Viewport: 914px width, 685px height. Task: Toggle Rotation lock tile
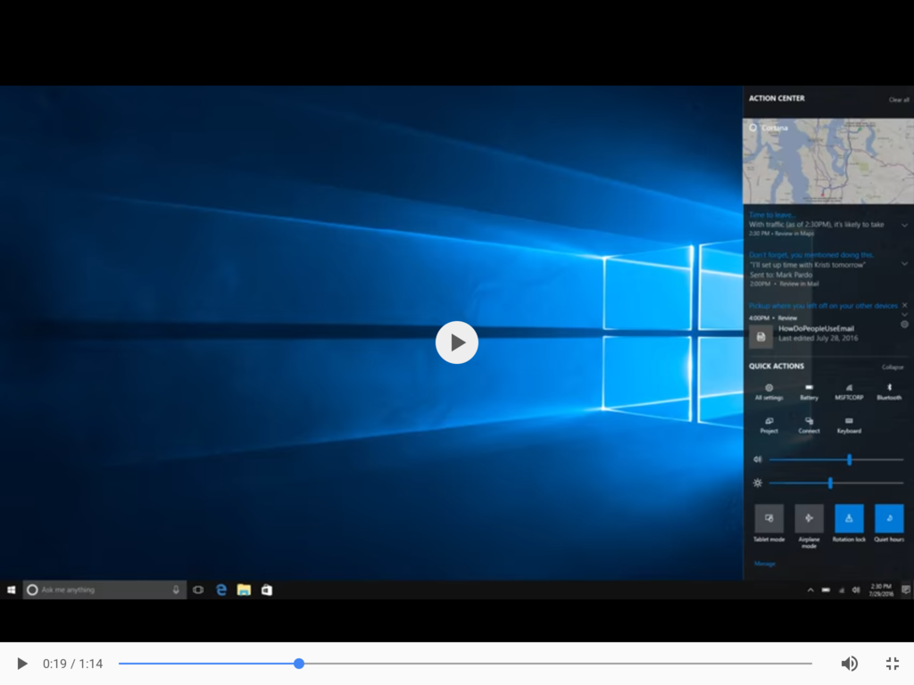pyautogui.click(x=849, y=518)
